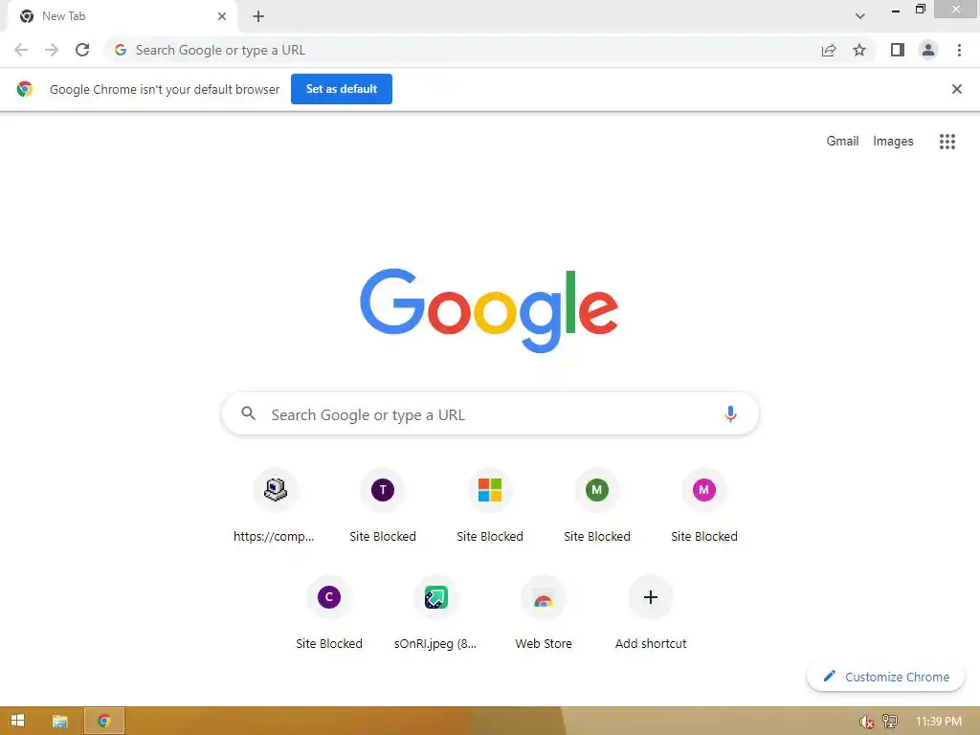Viewport: 980px width, 735px height.
Task: Click Set as default button
Action: (x=342, y=89)
